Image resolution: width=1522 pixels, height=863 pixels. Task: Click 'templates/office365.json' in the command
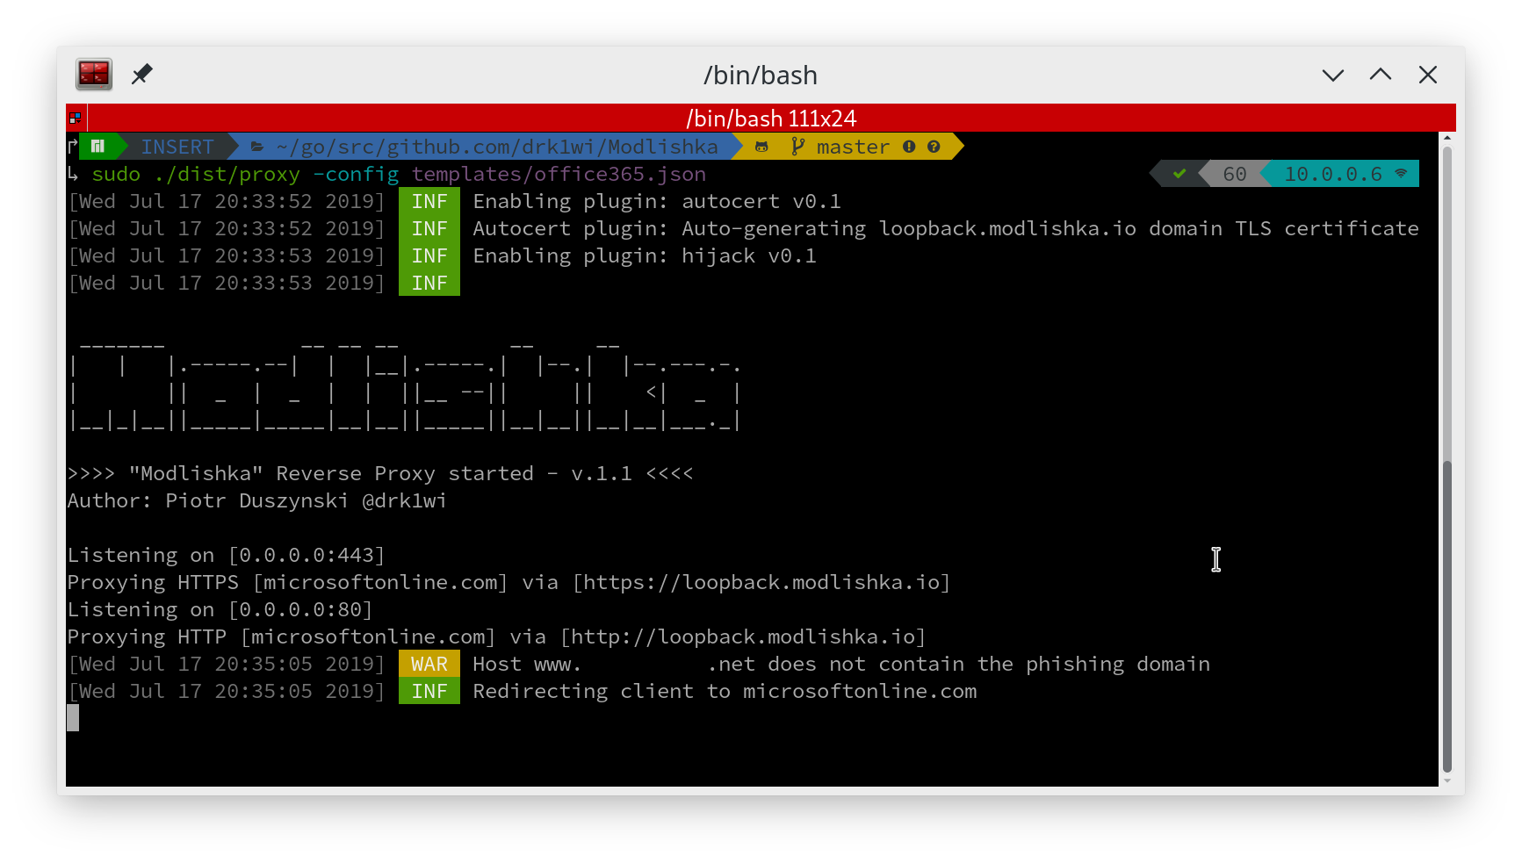559,174
